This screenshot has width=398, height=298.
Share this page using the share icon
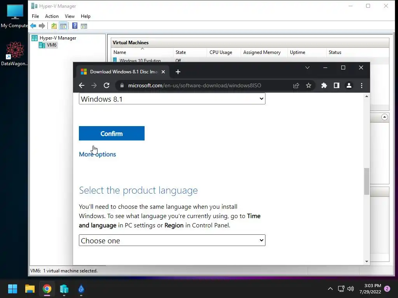(296, 85)
